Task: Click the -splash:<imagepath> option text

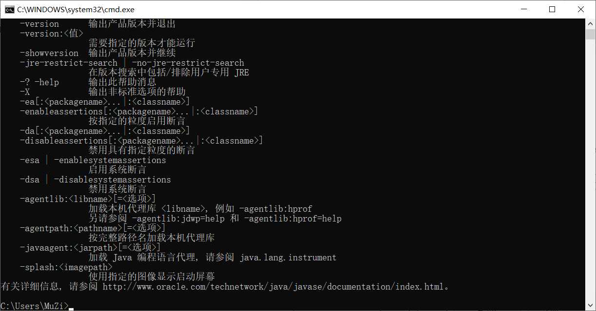Action: (66, 267)
